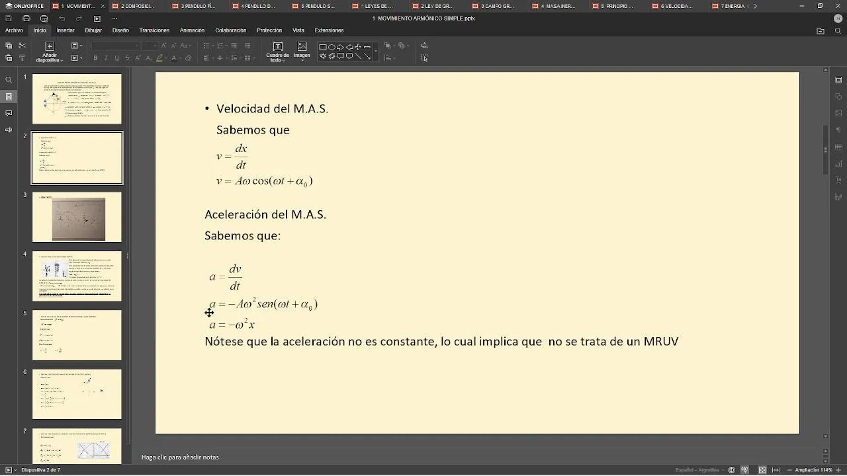Open the slide layout dropdown

point(76,46)
